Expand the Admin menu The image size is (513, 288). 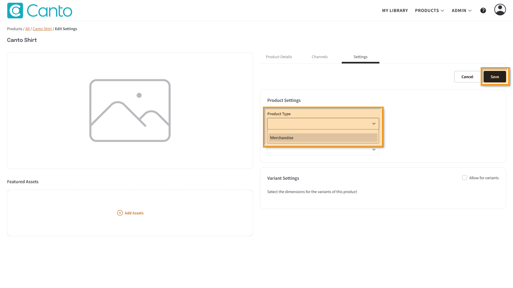pos(462,10)
